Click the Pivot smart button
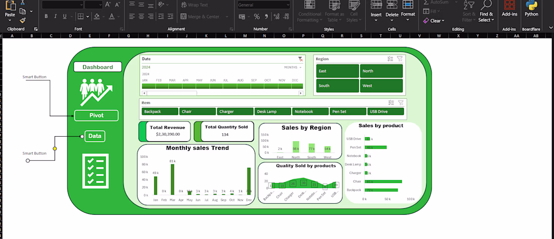 point(96,115)
